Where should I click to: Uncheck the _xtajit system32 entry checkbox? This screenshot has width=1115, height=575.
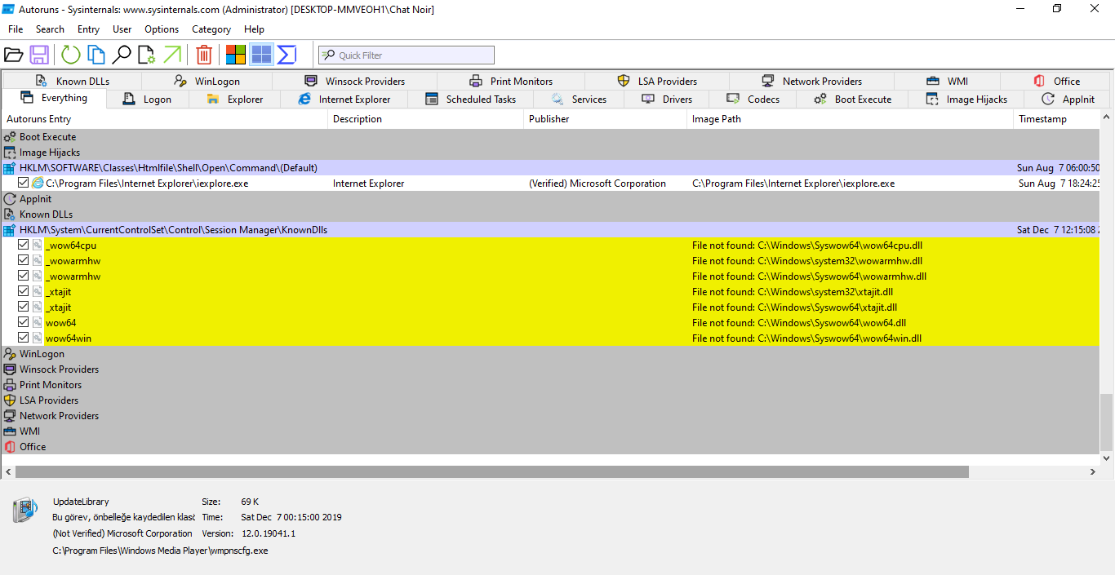pos(23,292)
